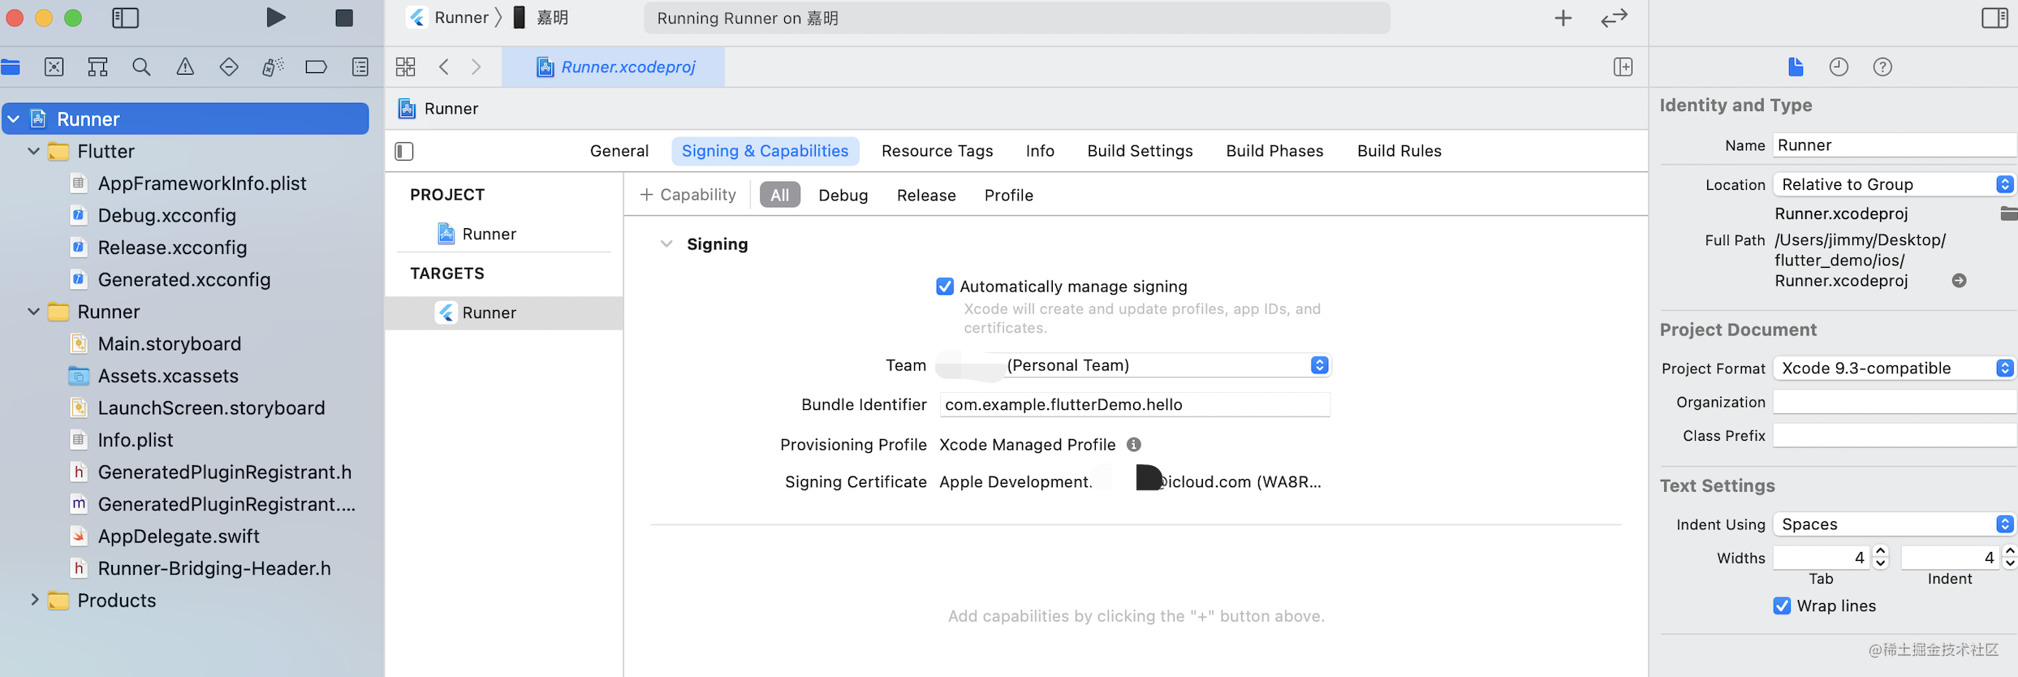Open the Symbol navigator

(97, 67)
